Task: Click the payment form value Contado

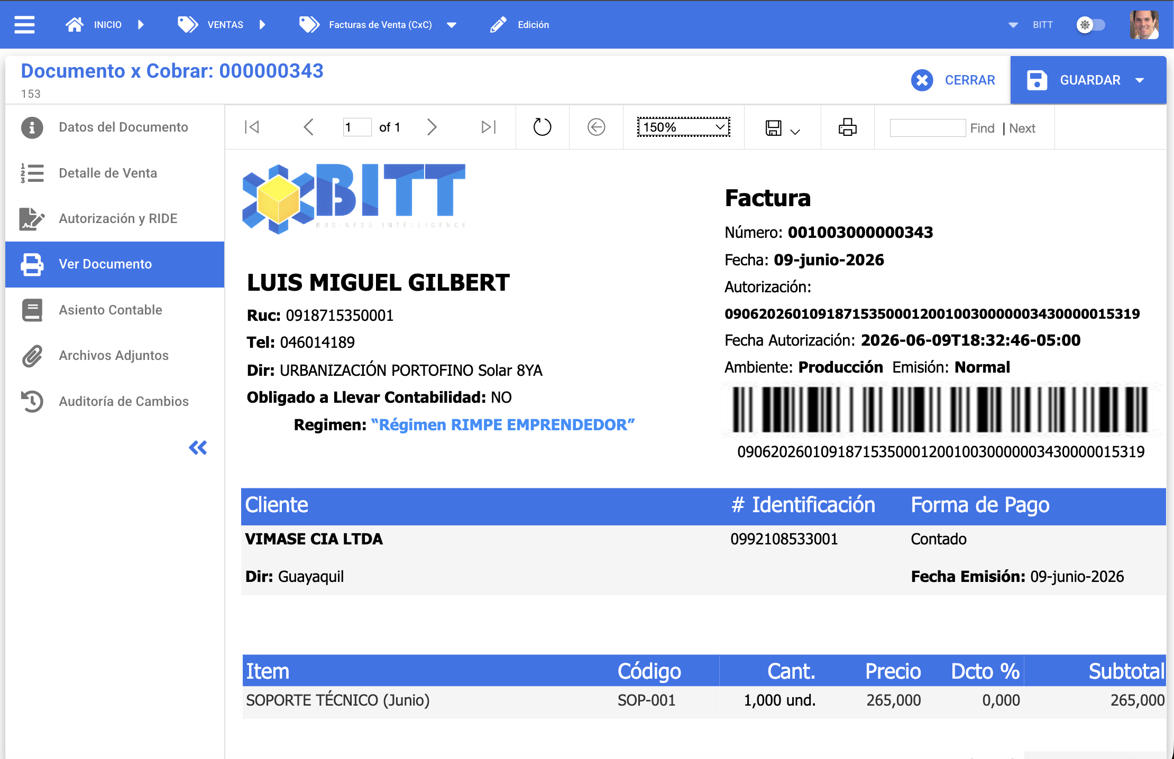Action: (x=939, y=539)
